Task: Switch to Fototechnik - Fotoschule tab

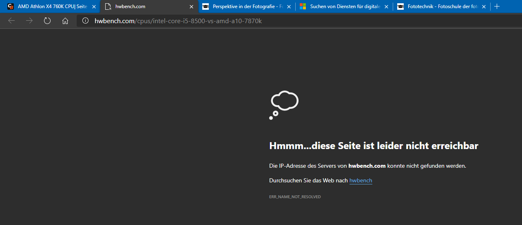Action: (x=442, y=6)
